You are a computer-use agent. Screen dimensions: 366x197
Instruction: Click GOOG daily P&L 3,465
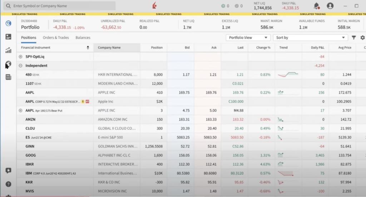pos(320,155)
